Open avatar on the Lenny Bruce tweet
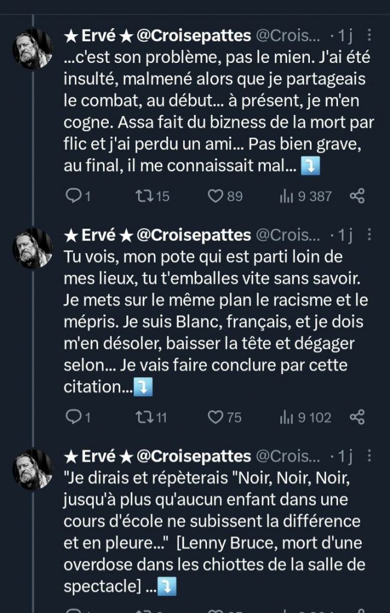Viewport: 390px width, 613px height. [33, 470]
